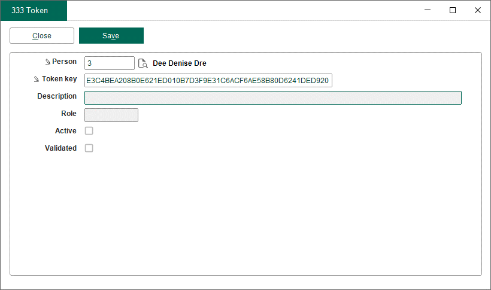The width and height of the screenshot is (491, 290).
Task: Click the pencil icon beside Person label
Action: pyautogui.click(x=47, y=62)
